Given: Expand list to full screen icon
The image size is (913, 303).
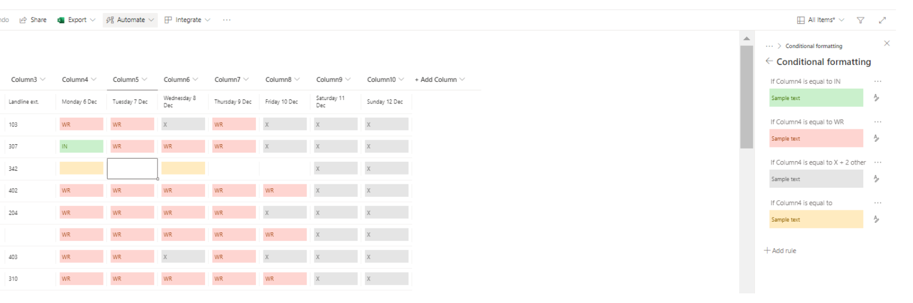Looking at the screenshot, I should [882, 20].
